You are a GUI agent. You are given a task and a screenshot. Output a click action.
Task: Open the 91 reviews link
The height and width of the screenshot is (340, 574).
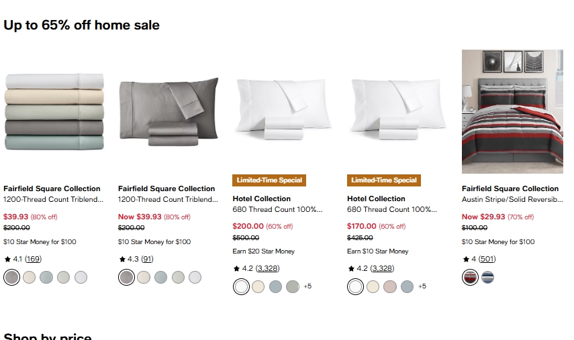tap(147, 259)
